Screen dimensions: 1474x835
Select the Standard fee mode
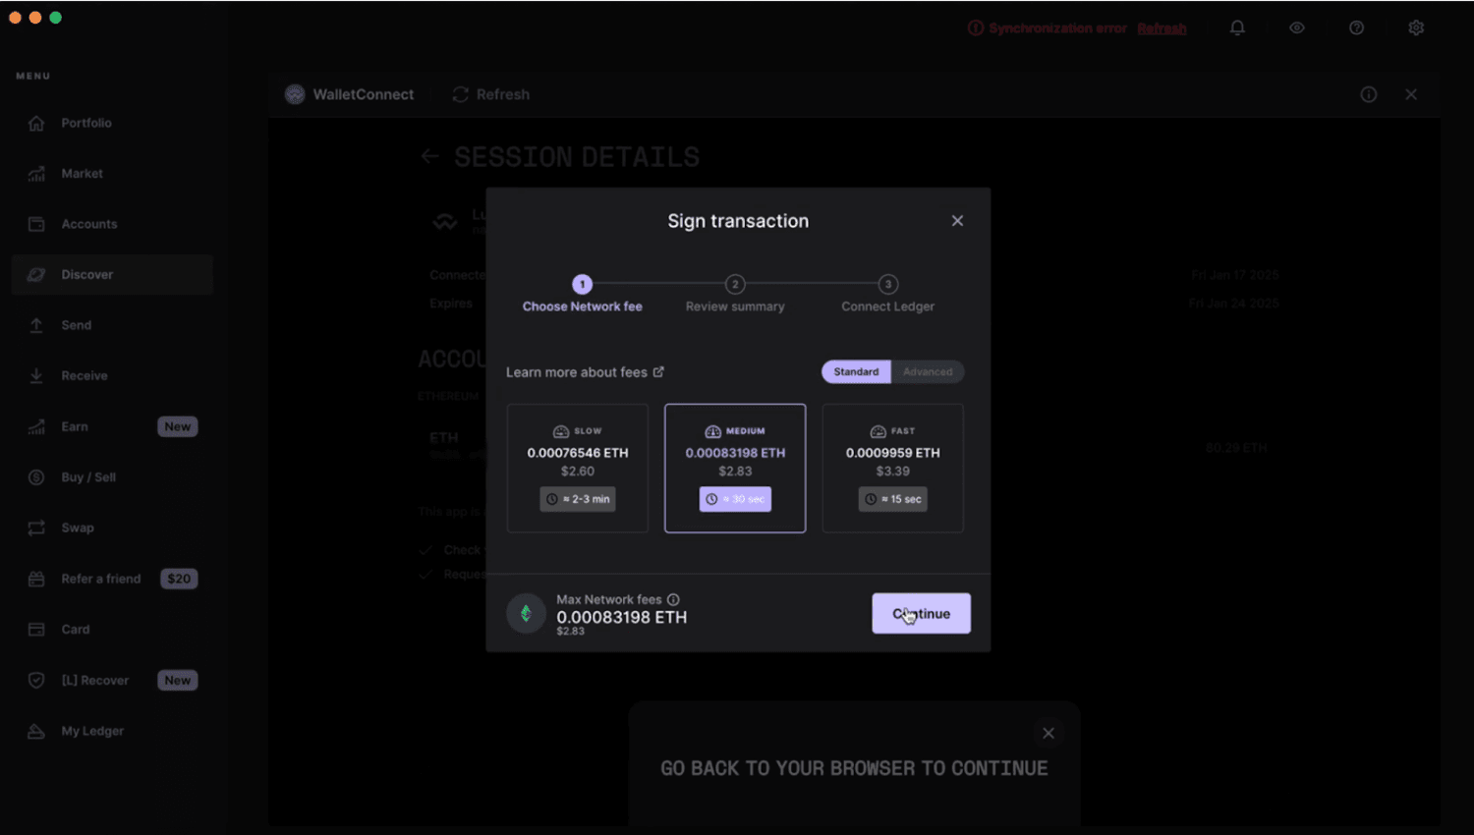(856, 371)
